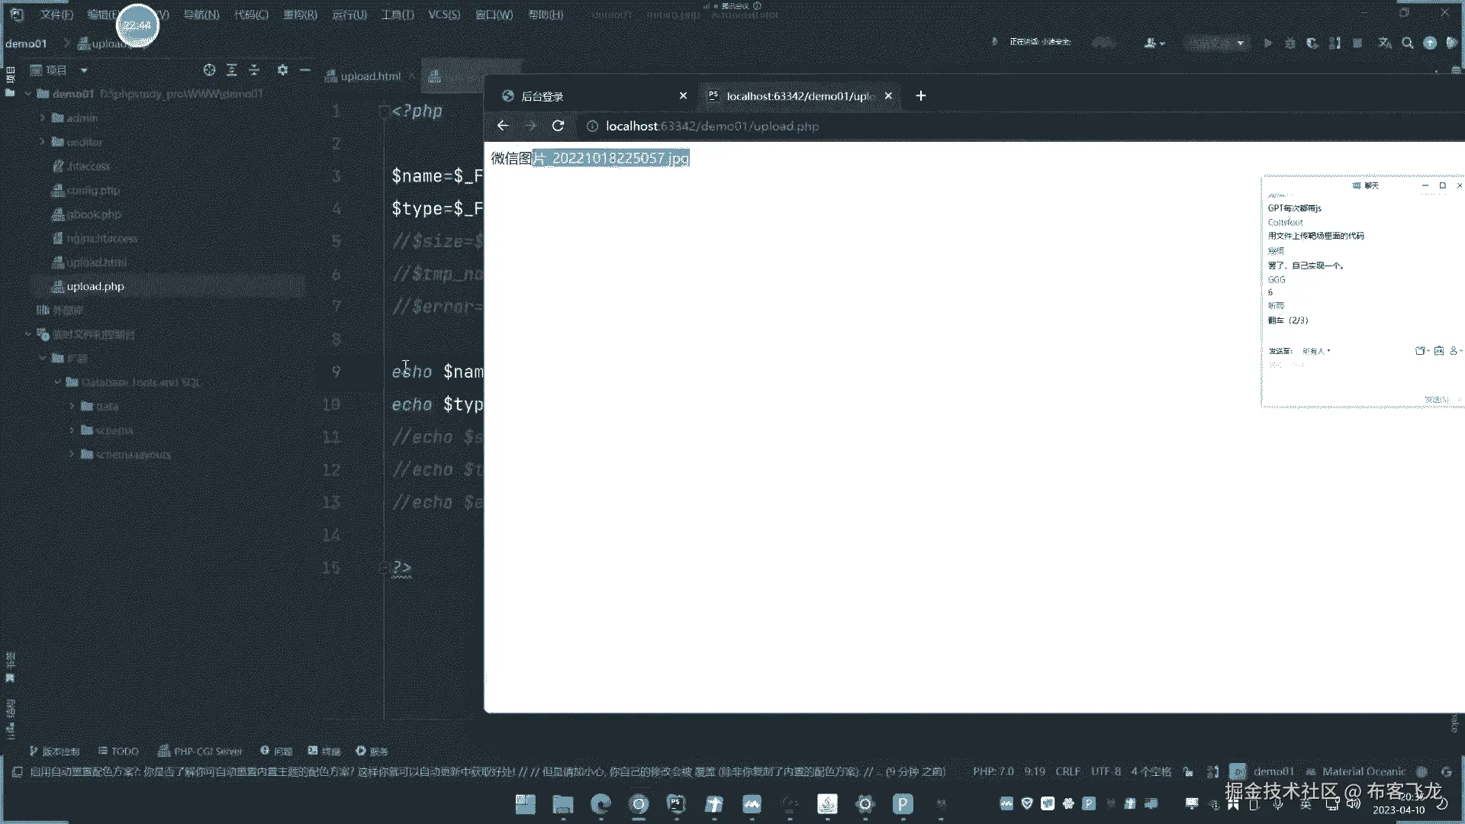Open the project view dropdown arrow
This screenshot has width=1465, height=824.
[x=84, y=70]
